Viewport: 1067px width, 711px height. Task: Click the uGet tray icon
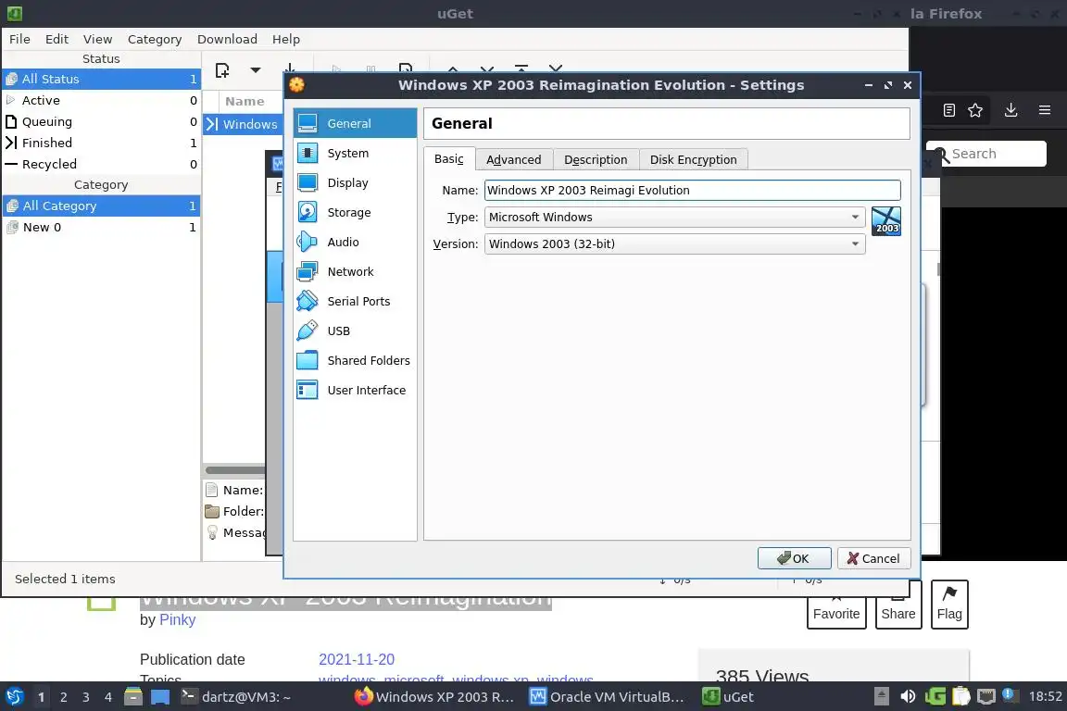935,697
